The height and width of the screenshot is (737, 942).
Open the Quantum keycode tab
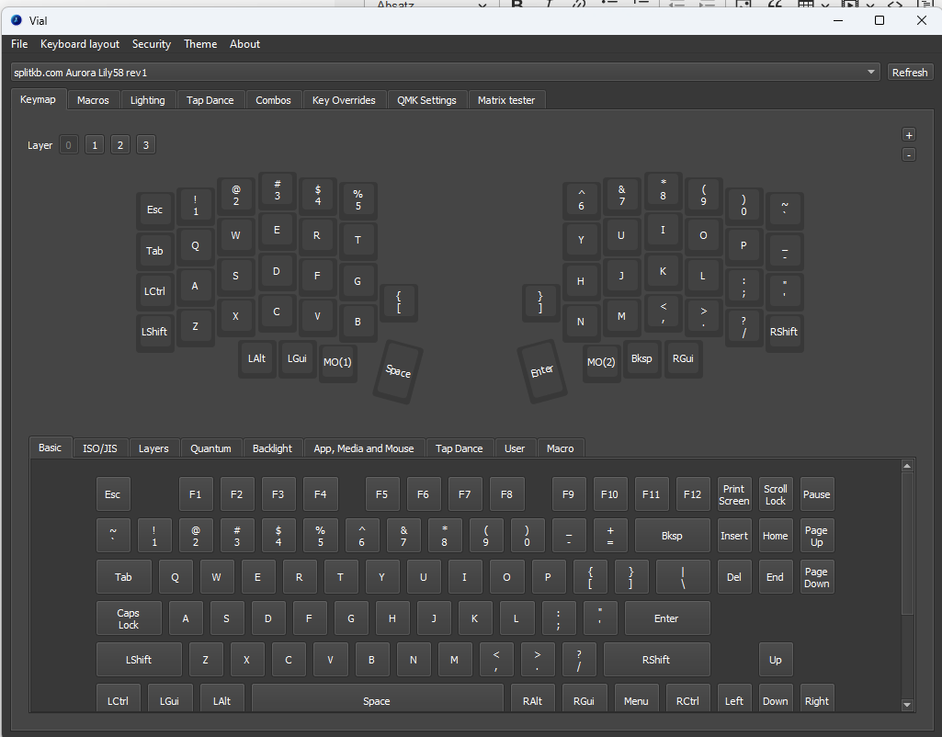(210, 448)
